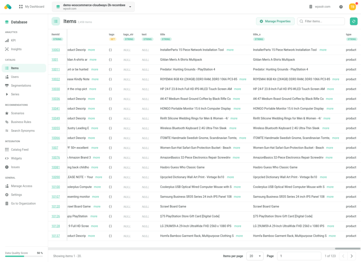361x262 pixels.
Task: Open the Users menu item
Action: pyautogui.click(x=24, y=77)
